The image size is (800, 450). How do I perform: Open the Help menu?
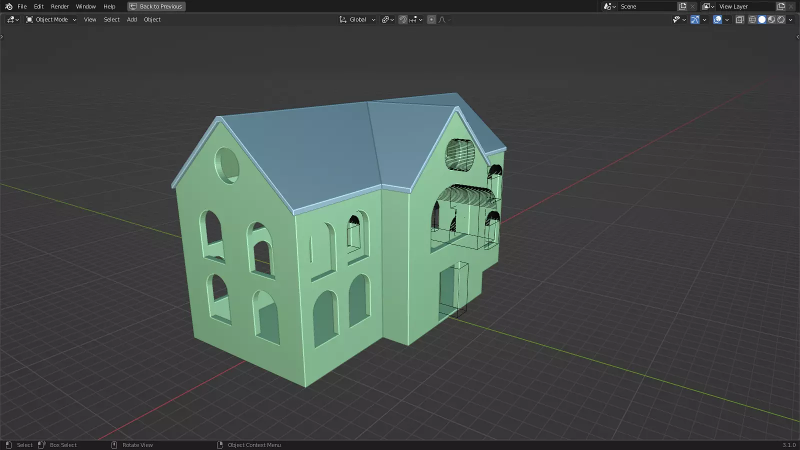tap(109, 6)
